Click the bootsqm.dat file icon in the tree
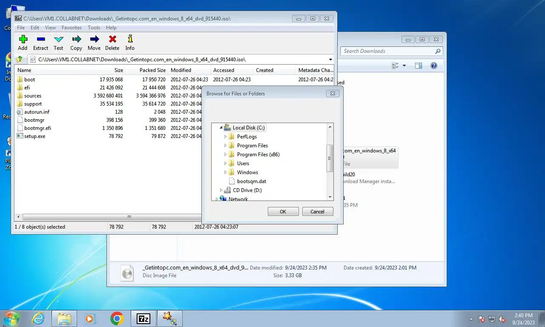Image resolution: width=545 pixels, height=327 pixels. pos(232,181)
